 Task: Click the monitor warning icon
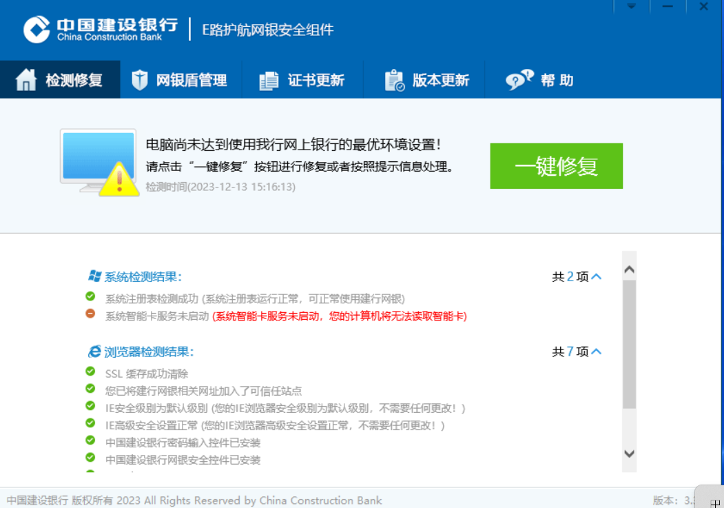click(99, 161)
